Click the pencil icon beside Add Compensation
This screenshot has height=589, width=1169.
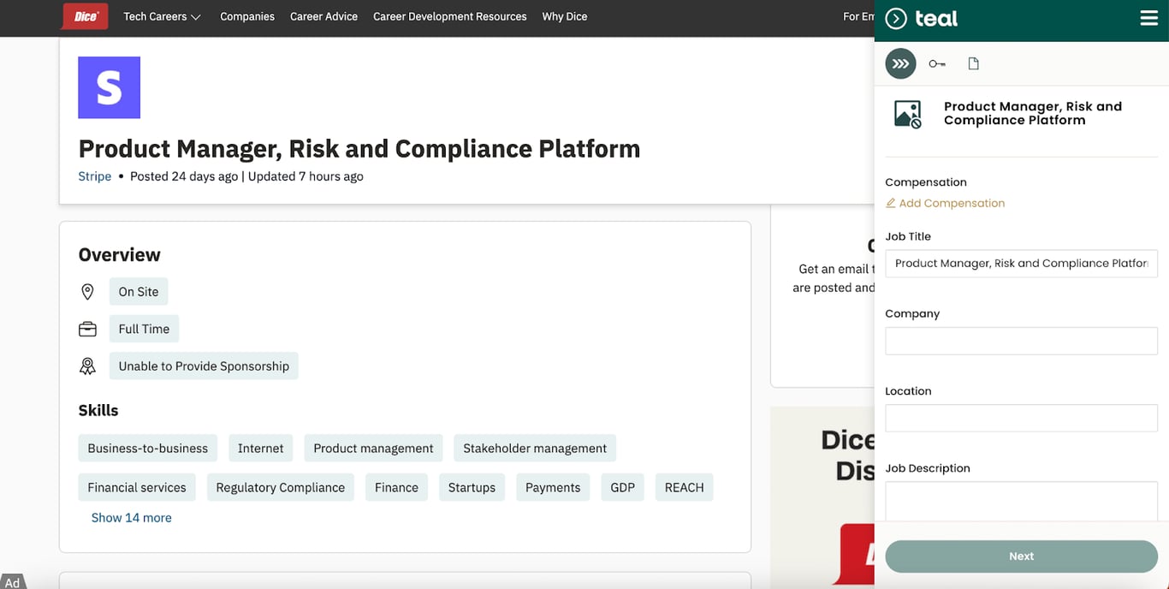891,203
